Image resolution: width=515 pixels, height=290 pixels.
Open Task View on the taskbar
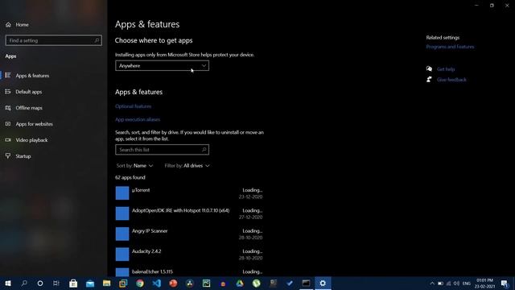pos(56,283)
